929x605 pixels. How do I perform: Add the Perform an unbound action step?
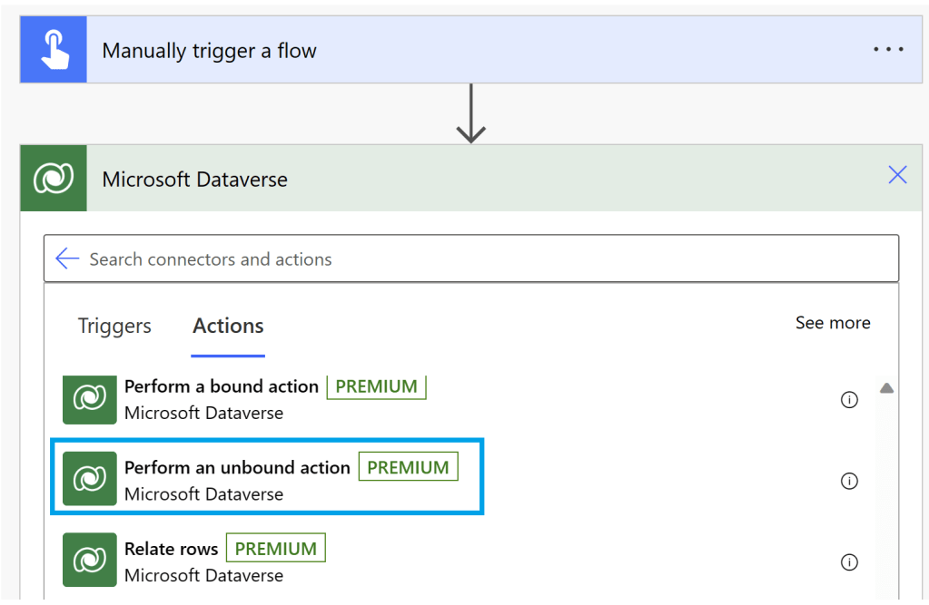pyautogui.click(x=237, y=468)
